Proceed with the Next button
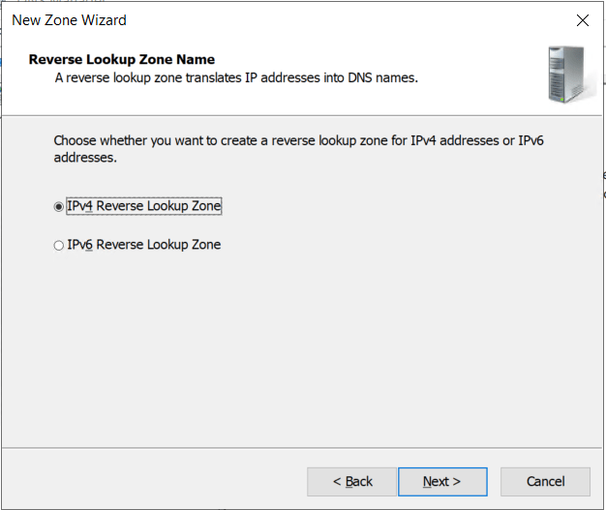Viewport: 606px width, 510px height. point(442,481)
